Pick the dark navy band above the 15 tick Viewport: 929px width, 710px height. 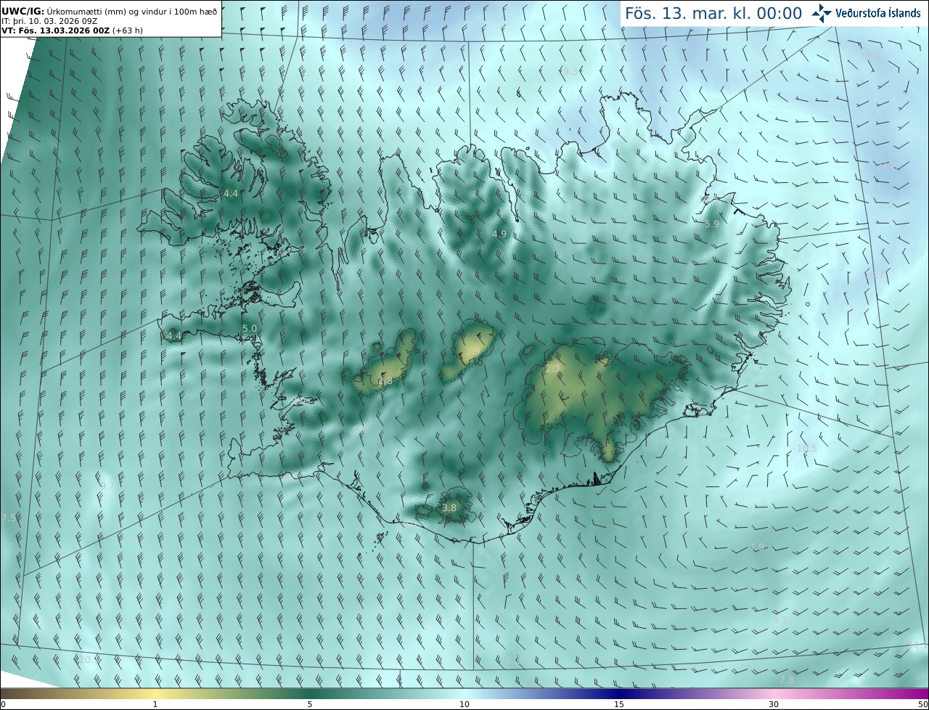[x=619, y=693]
